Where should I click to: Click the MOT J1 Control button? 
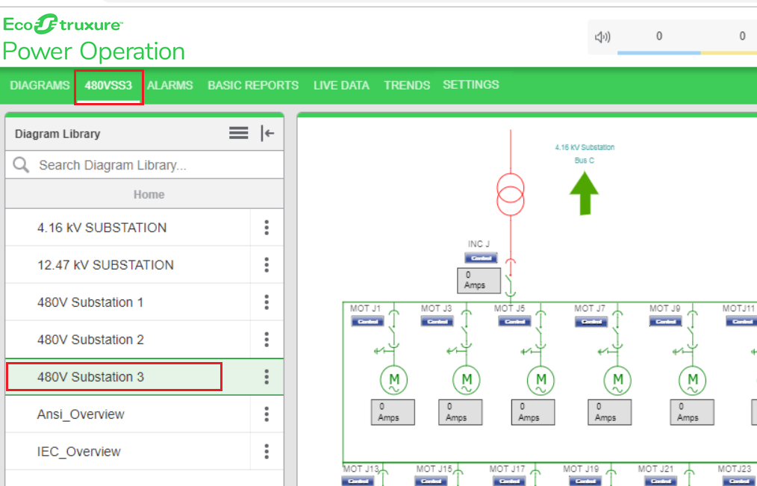367,322
